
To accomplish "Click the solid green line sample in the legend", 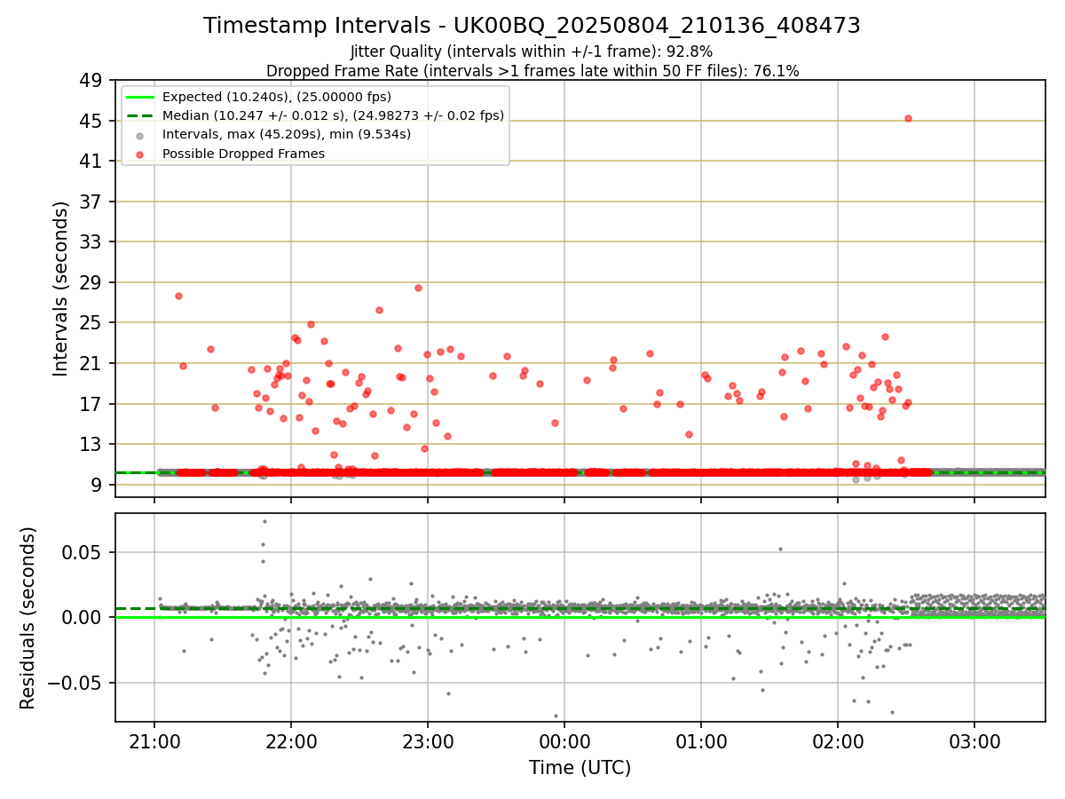I will [140, 97].
